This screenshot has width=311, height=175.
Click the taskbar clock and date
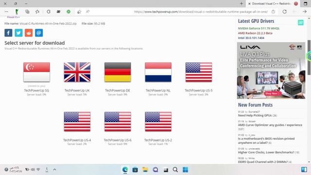(16, 170)
